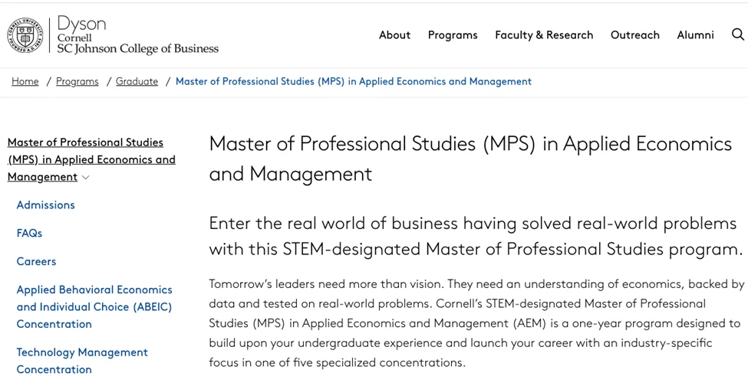Viewport: 748px width, 383px height.
Task: Click the search magnifier icon
Action: click(x=738, y=34)
